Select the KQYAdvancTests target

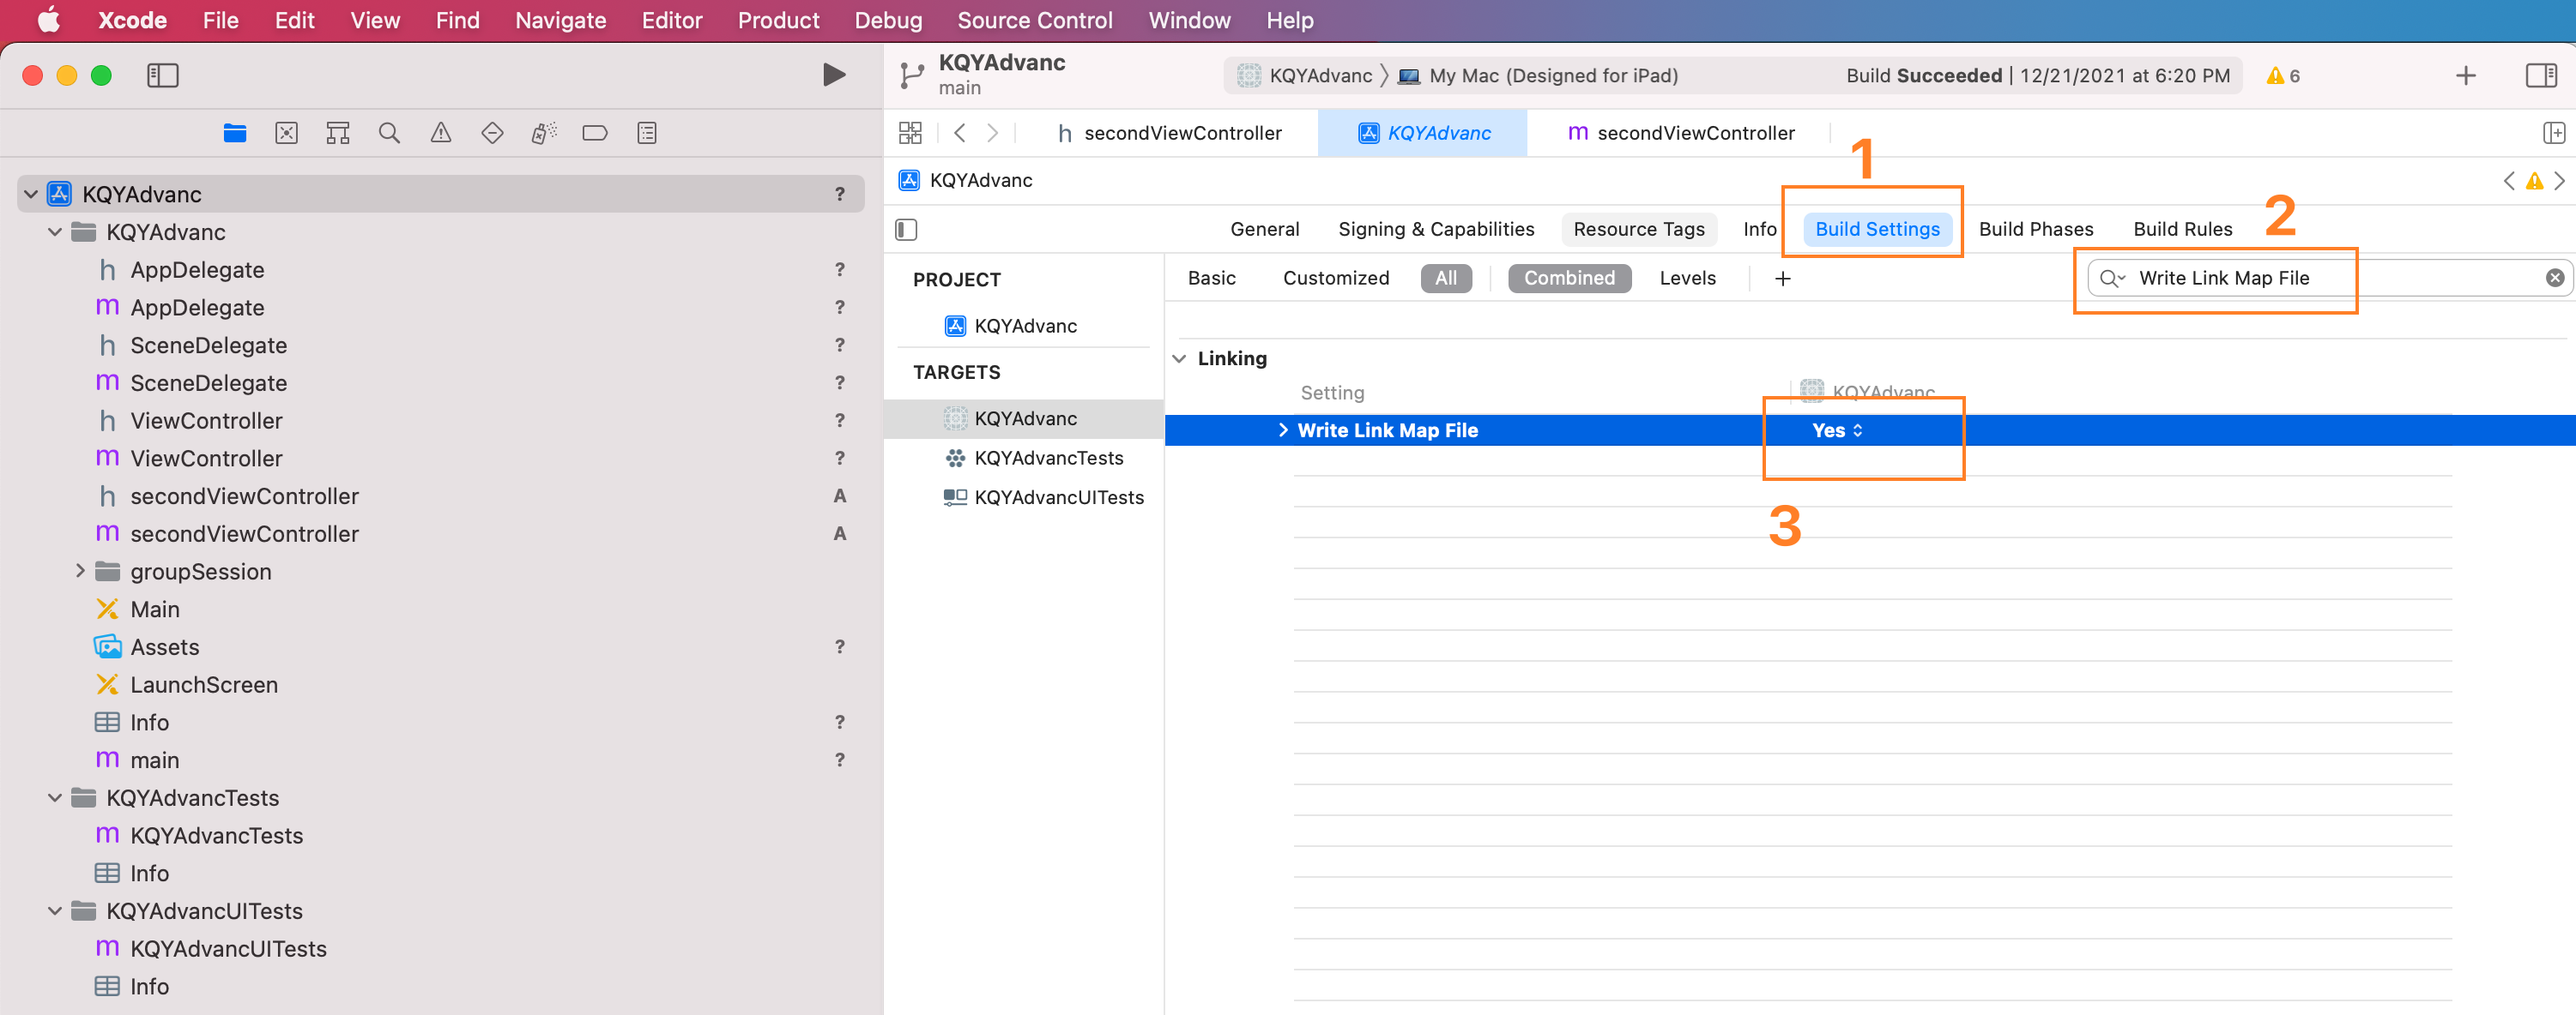(1048, 458)
